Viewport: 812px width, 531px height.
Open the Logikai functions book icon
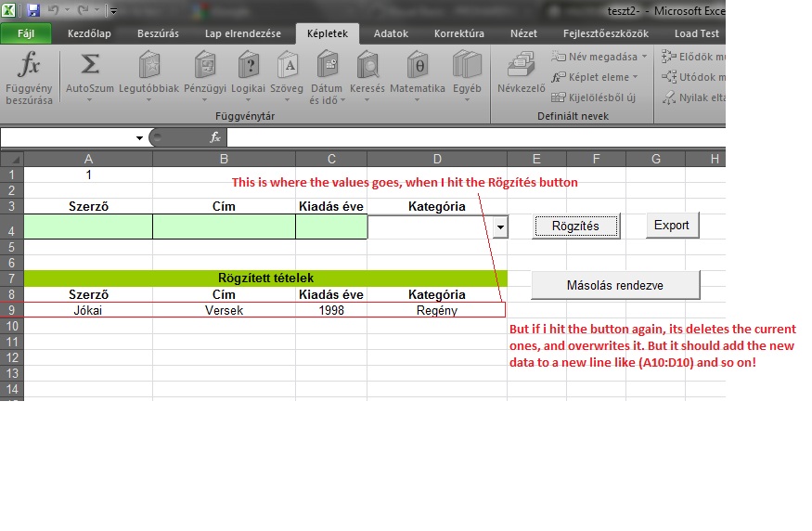pos(248,65)
